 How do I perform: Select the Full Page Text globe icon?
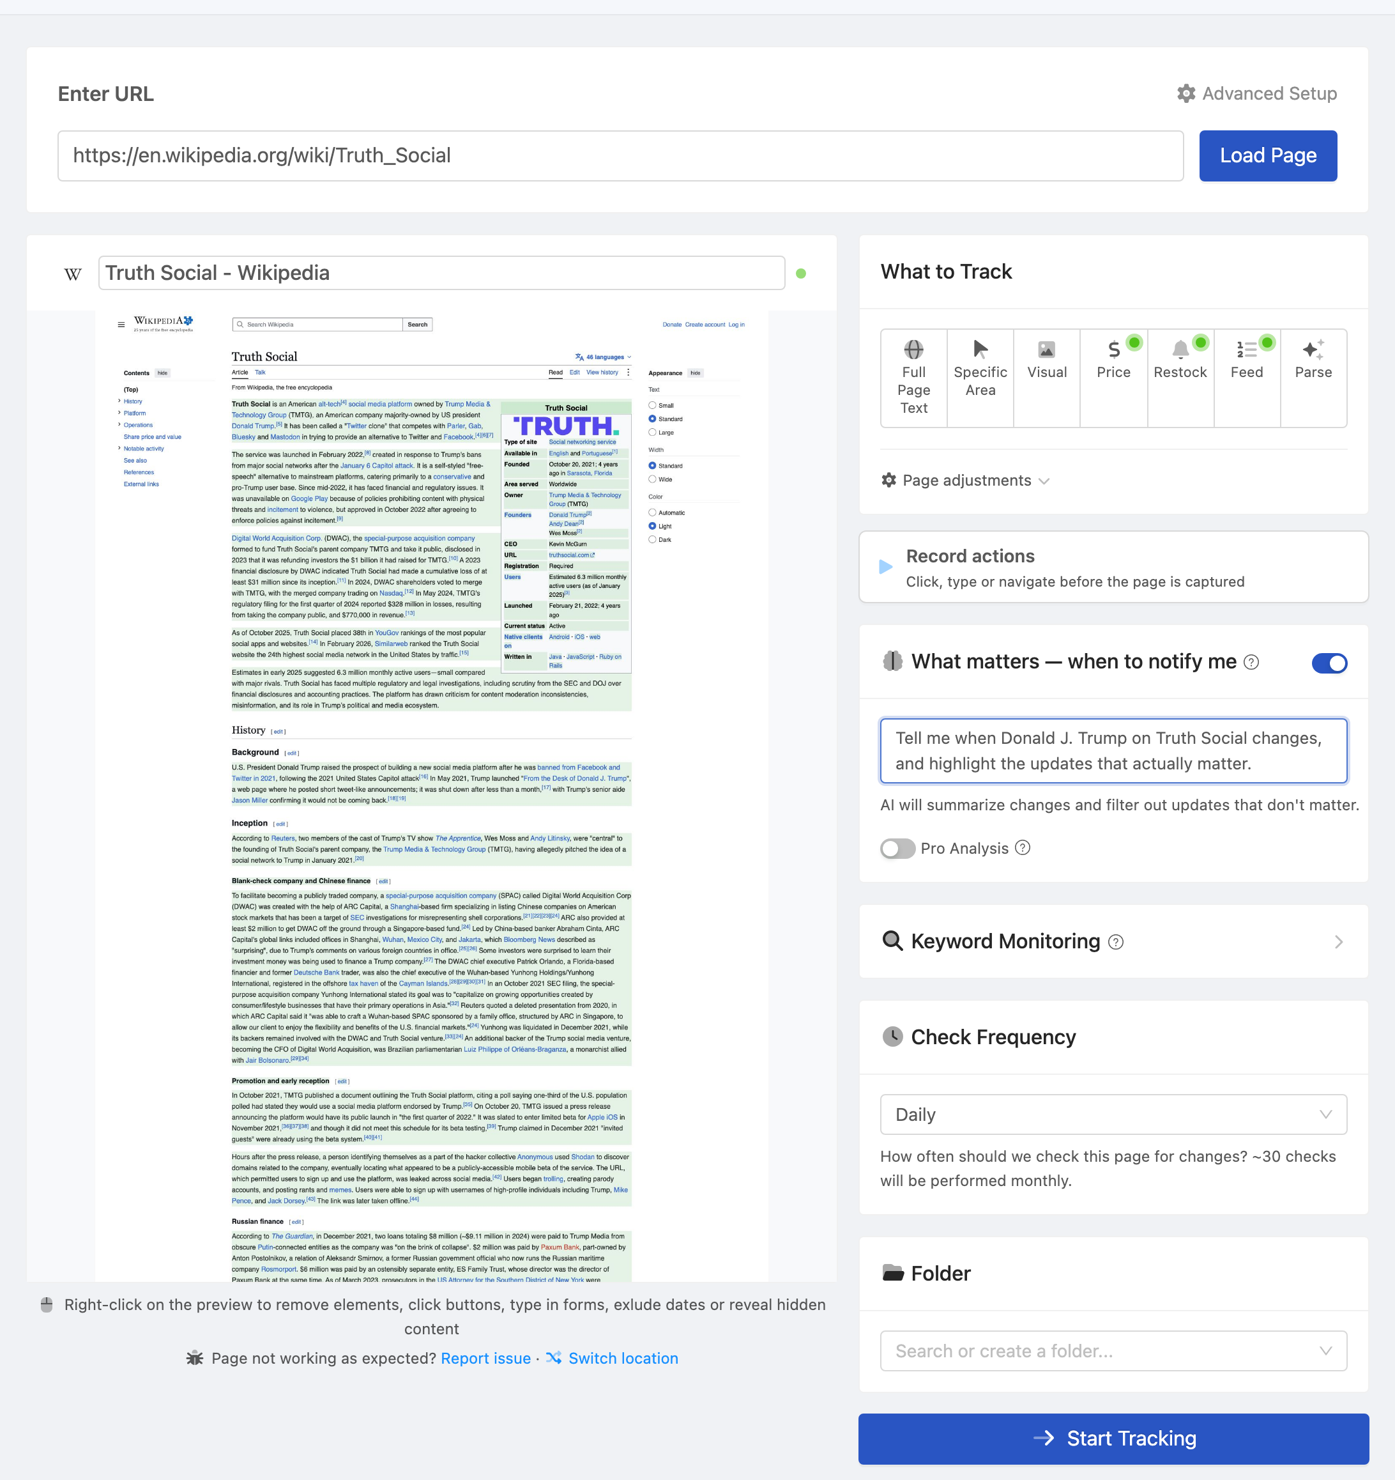click(x=913, y=349)
